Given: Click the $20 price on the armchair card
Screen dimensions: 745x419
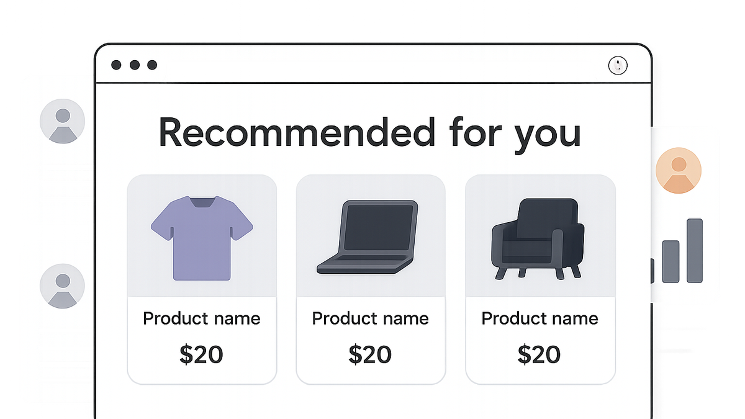Looking at the screenshot, I should [x=539, y=354].
